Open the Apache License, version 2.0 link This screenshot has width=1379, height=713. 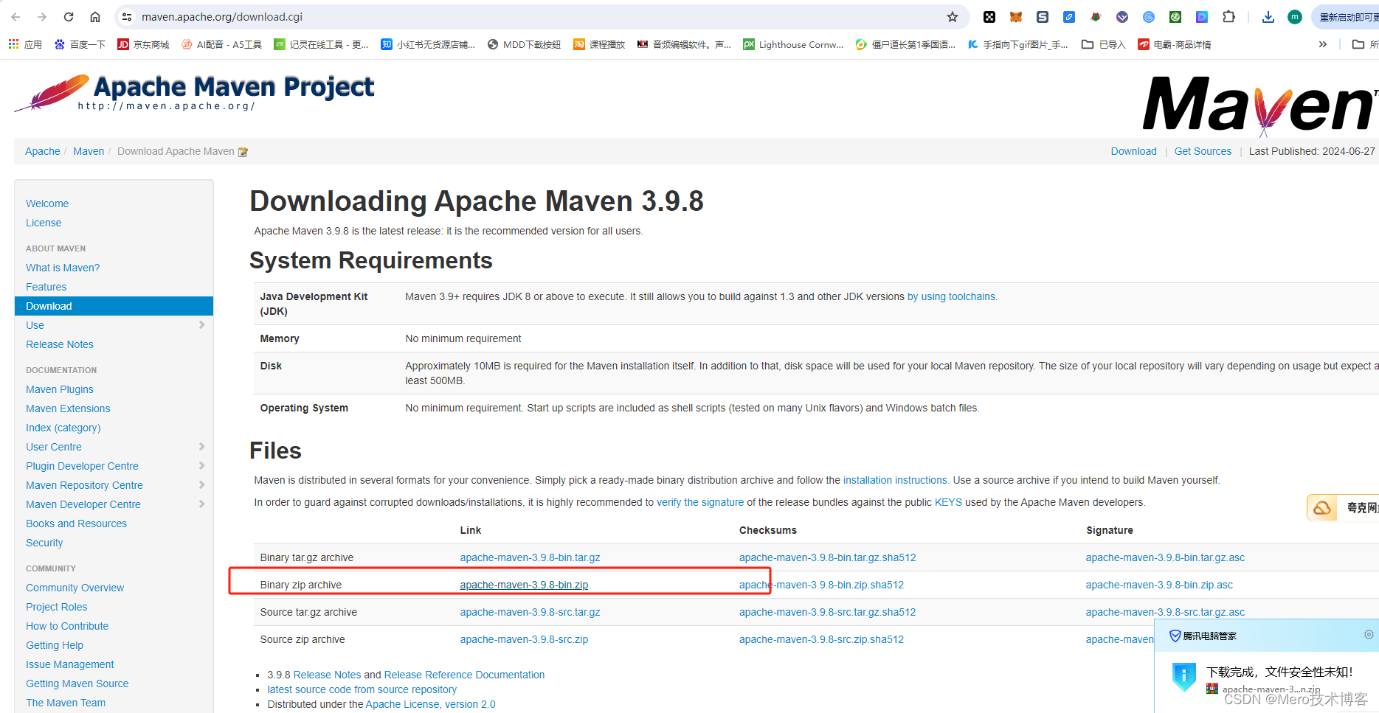pos(431,704)
